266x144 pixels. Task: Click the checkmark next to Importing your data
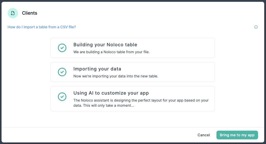(62, 72)
